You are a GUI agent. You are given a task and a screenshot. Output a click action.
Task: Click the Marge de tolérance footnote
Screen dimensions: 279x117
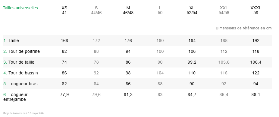pyautogui.click(x=23, y=113)
